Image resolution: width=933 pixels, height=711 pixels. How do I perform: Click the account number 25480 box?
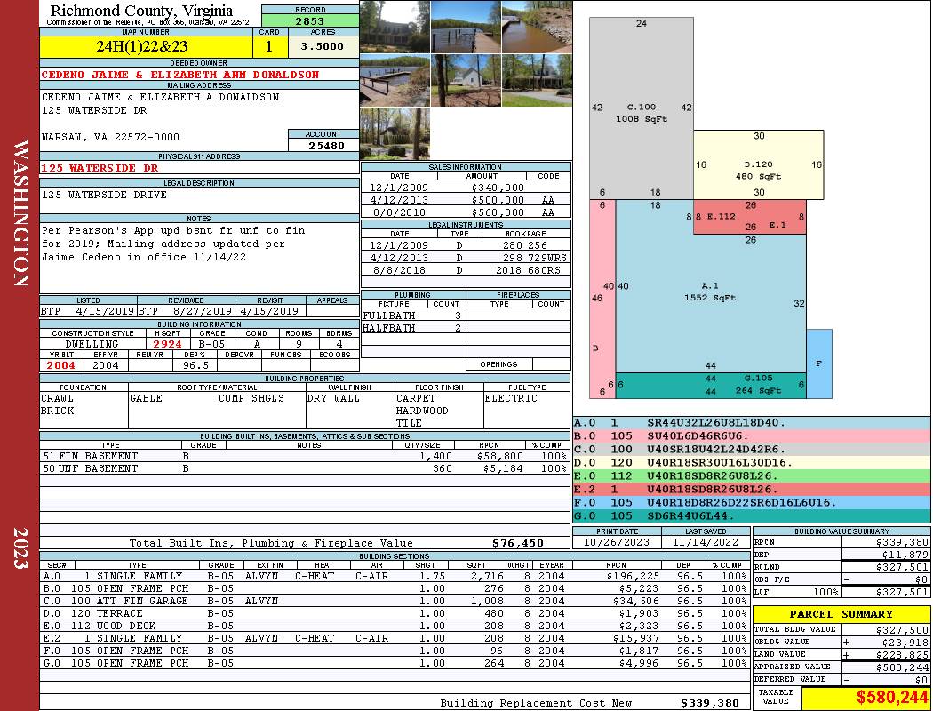click(x=323, y=145)
